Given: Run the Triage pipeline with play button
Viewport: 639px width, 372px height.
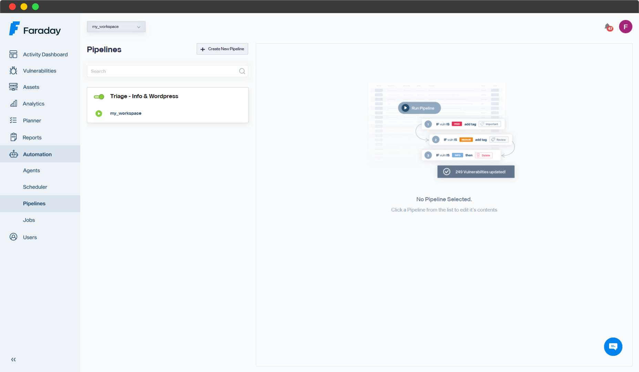Looking at the screenshot, I should pos(99,113).
